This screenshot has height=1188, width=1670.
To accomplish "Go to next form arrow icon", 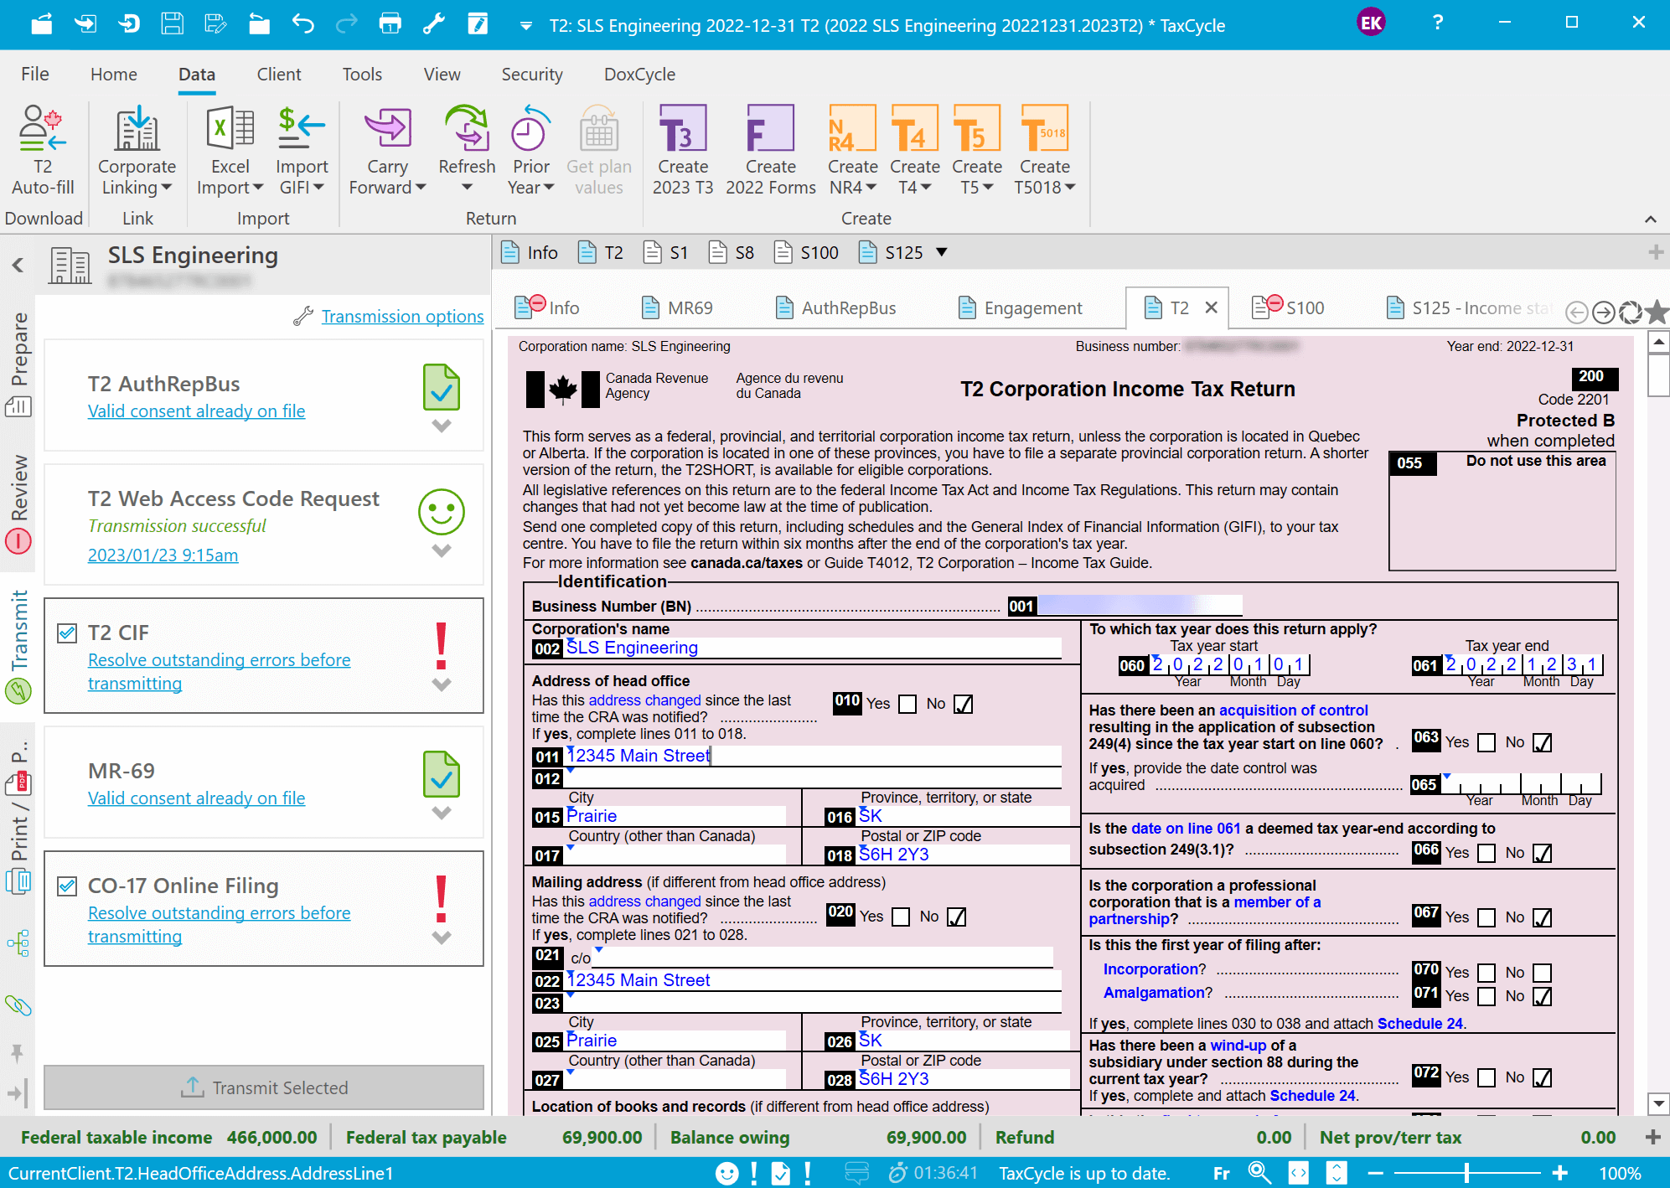I will click(x=1604, y=312).
